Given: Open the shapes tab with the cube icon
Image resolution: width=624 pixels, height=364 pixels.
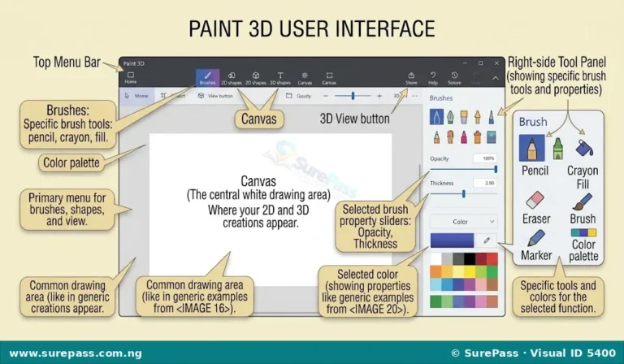Looking at the screenshot, I should 255,78.
